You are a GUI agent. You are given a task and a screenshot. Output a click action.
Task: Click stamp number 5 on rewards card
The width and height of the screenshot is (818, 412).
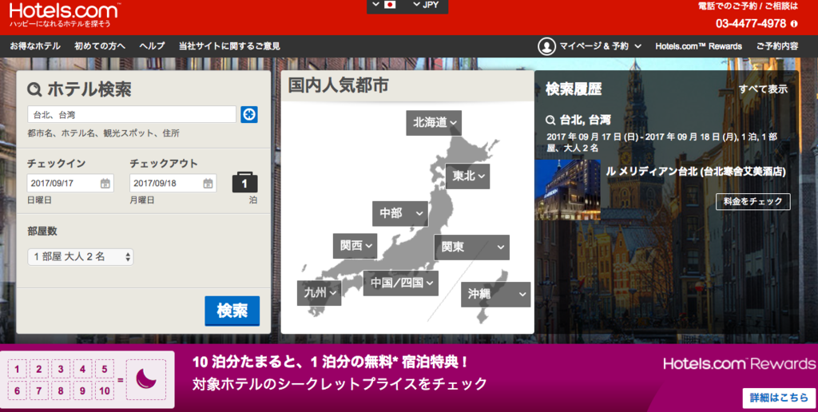105,369
